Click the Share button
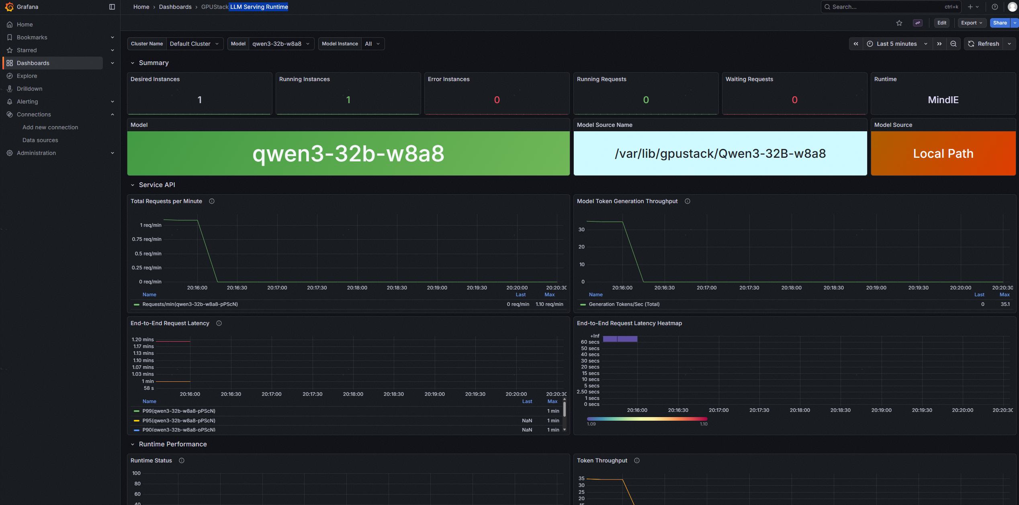Viewport: 1019px width, 505px height. pyautogui.click(x=999, y=23)
